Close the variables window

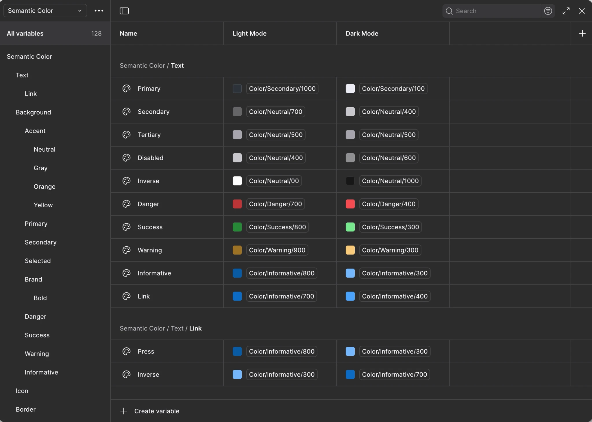click(582, 11)
